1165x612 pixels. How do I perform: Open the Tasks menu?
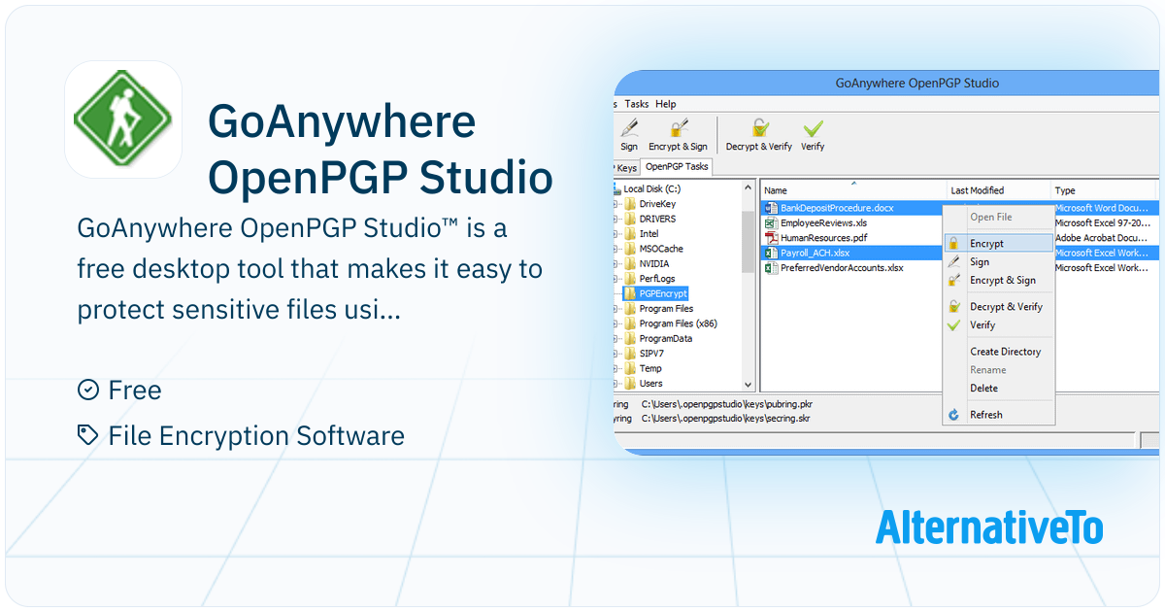[637, 104]
